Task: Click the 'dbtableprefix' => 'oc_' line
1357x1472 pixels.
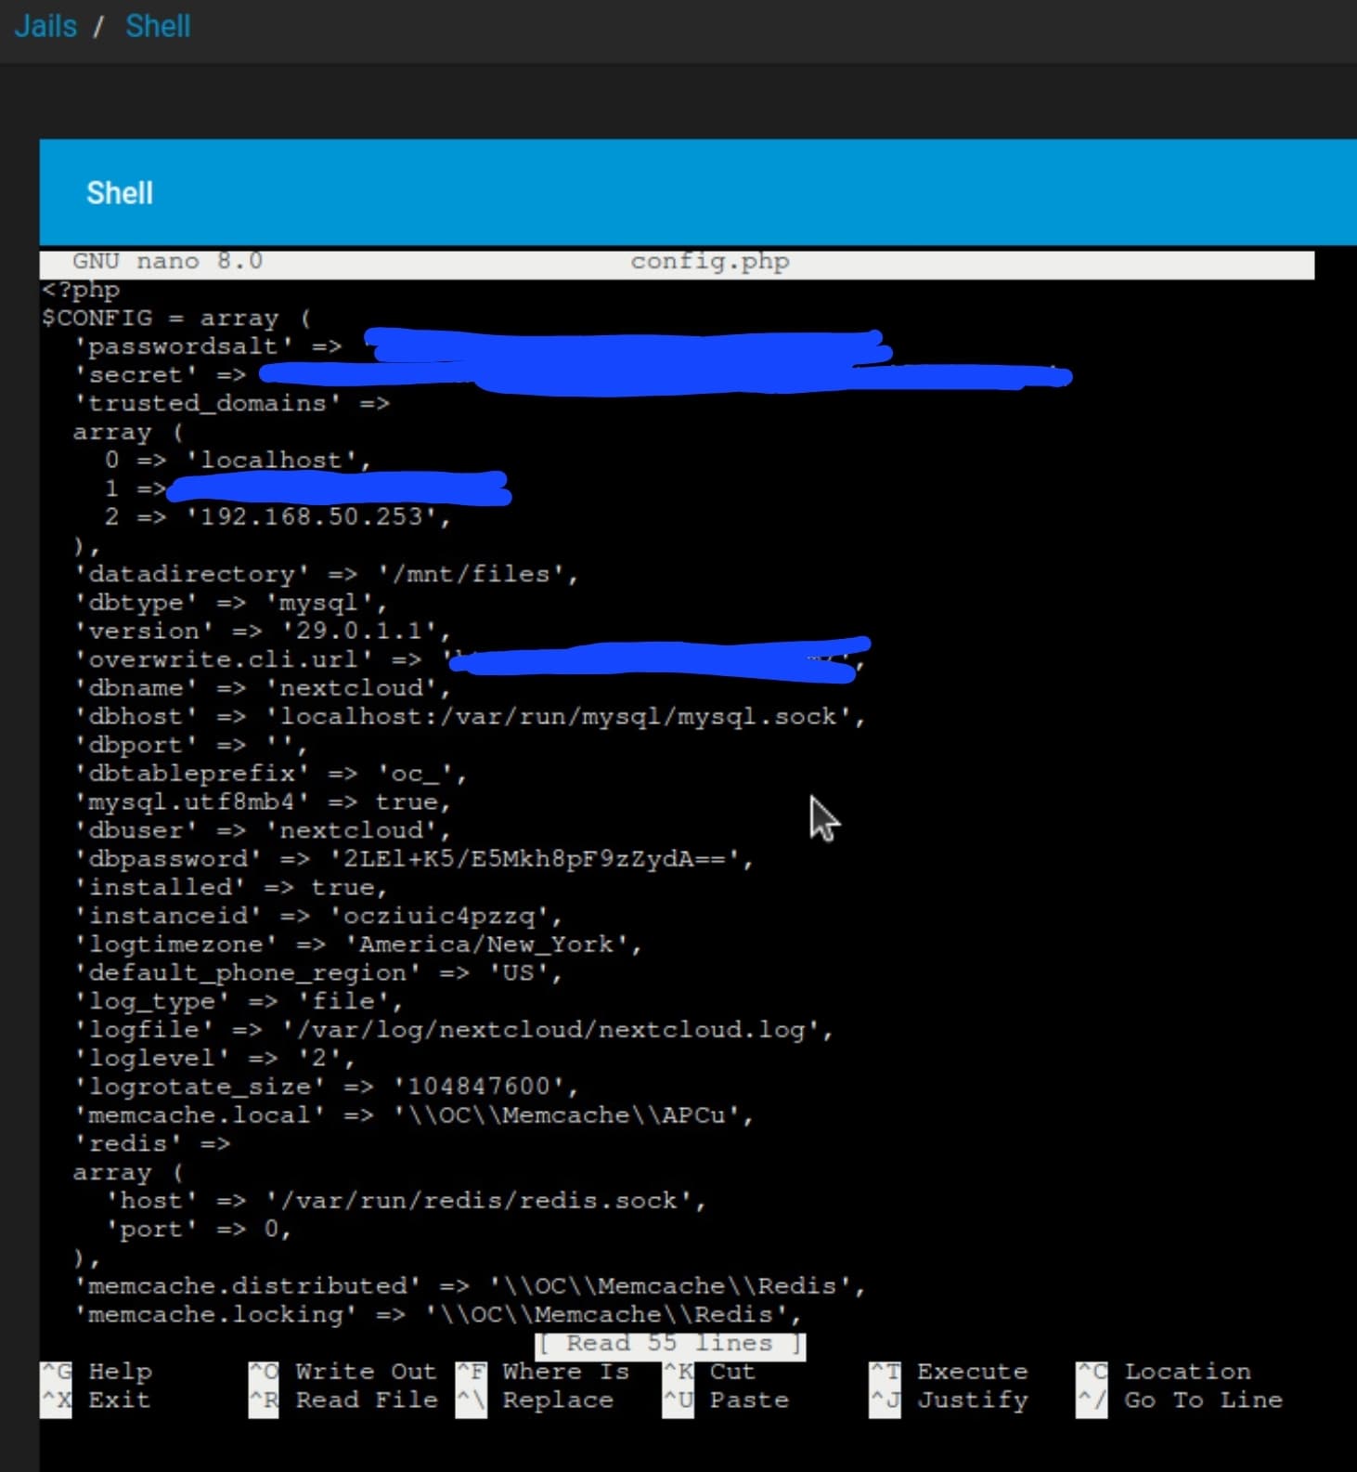Action: (x=270, y=773)
